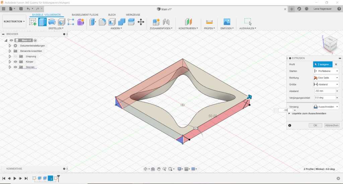Open the Starten Profilebene dropdown
The width and height of the screenshot is (343, 184).
(x=326, y=71)
